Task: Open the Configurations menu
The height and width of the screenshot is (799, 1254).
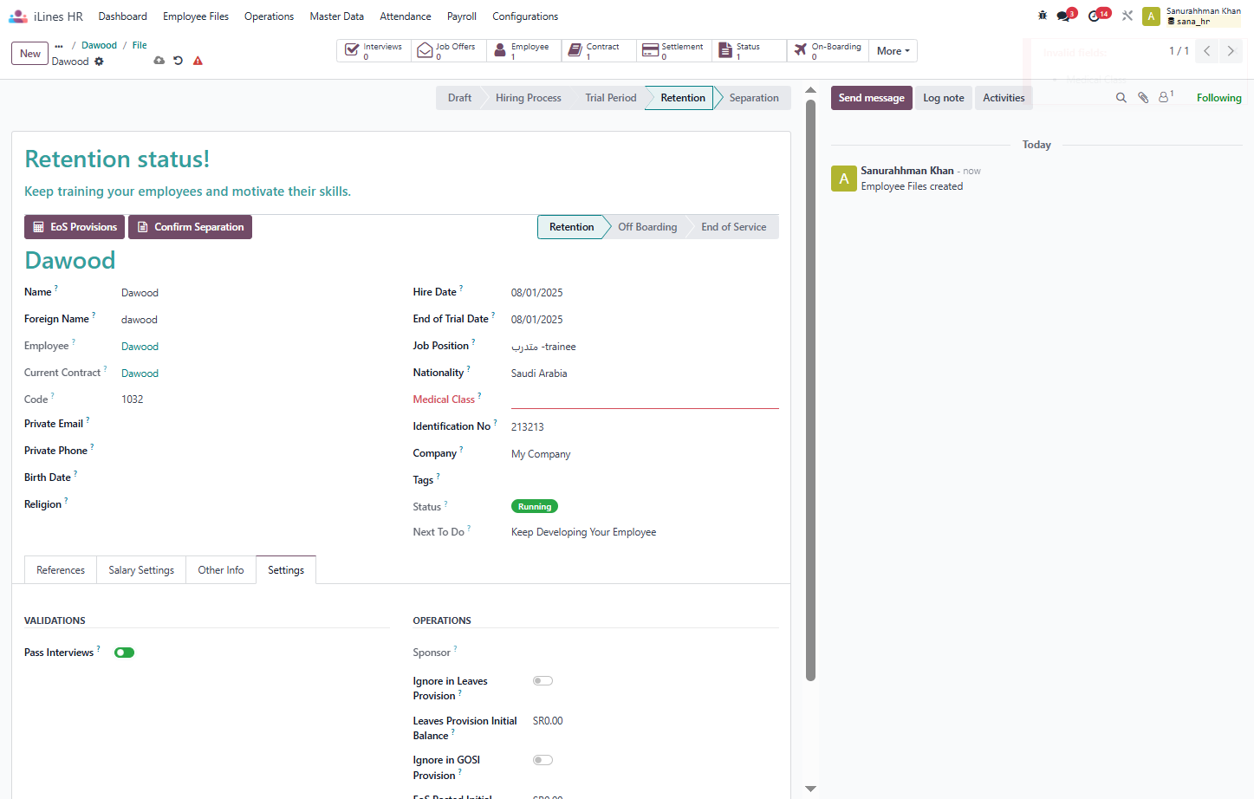Action: (525, 16)
